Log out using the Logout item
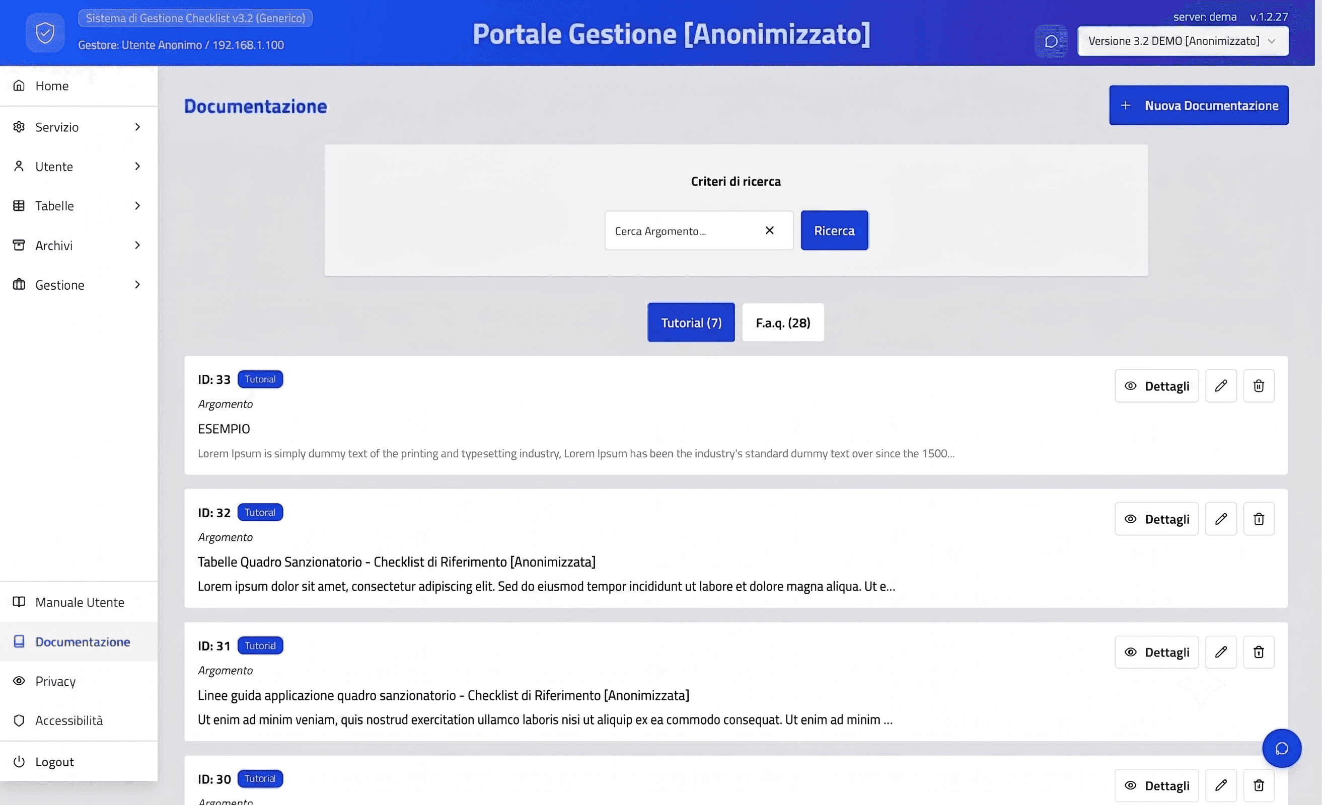The image size is (1322, 805). (79, 762)
